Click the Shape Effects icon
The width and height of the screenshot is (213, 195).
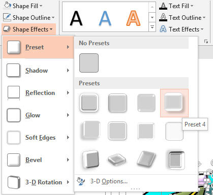tap(7, 29)
